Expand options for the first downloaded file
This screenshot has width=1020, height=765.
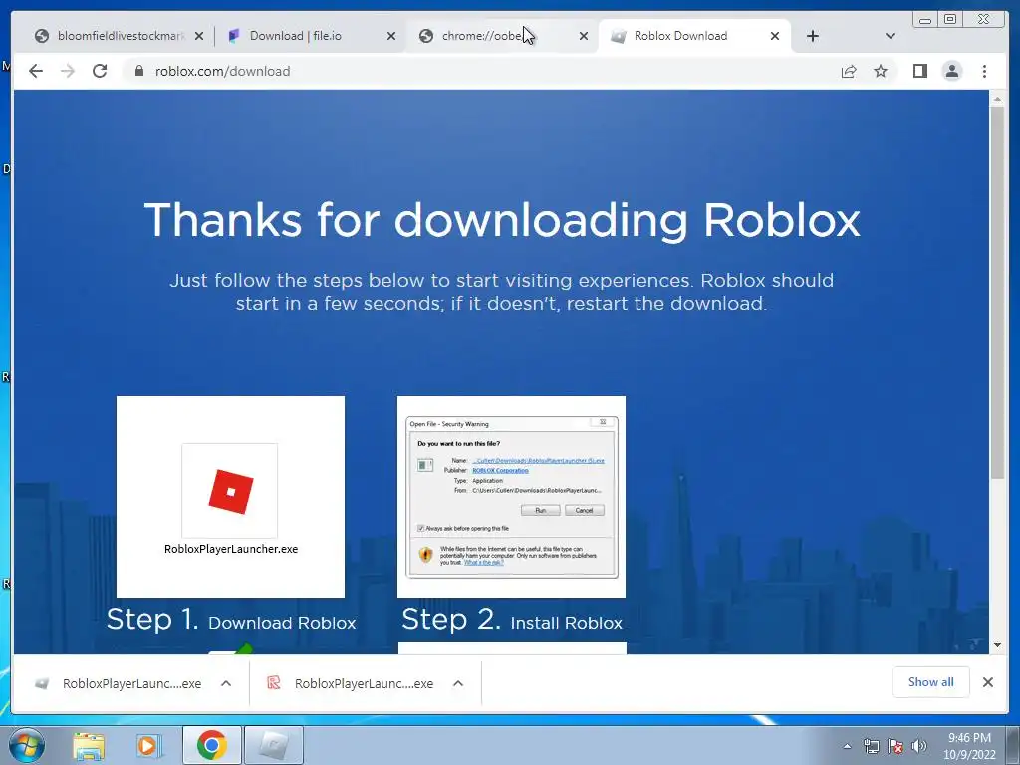pos(226,683)
